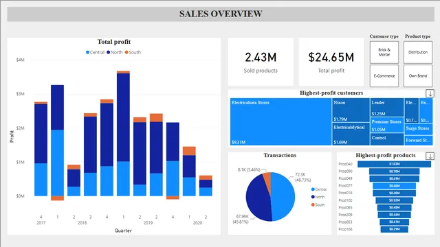Select the Nixon treemap tile
The image size is (440, 247).
[351, 110]
